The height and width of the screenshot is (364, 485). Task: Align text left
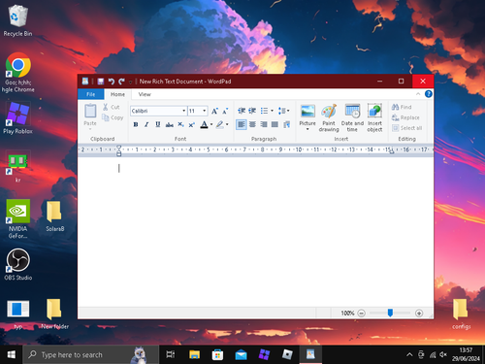pos(242,124)
